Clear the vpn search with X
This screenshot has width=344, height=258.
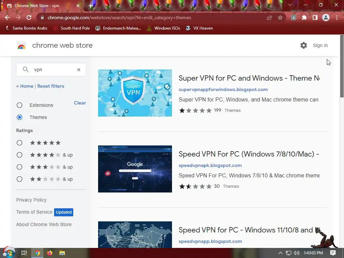tap(79, 70)
